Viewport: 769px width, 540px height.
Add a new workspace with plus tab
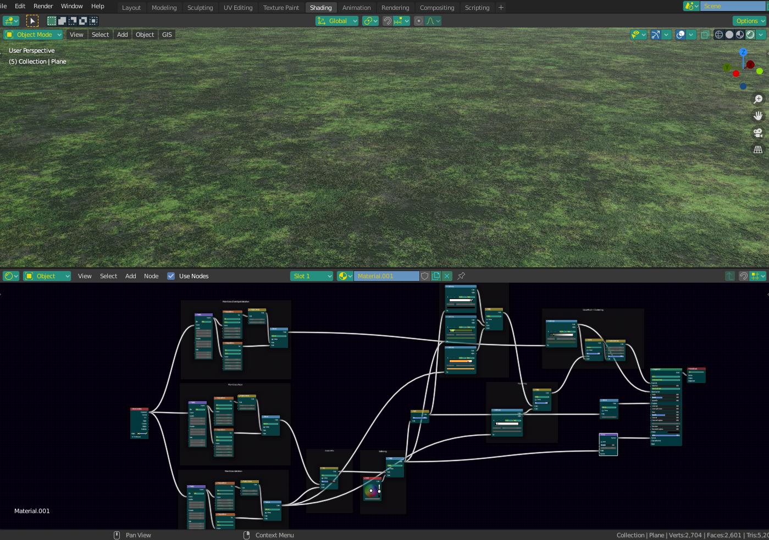click(x=501, y=7)
